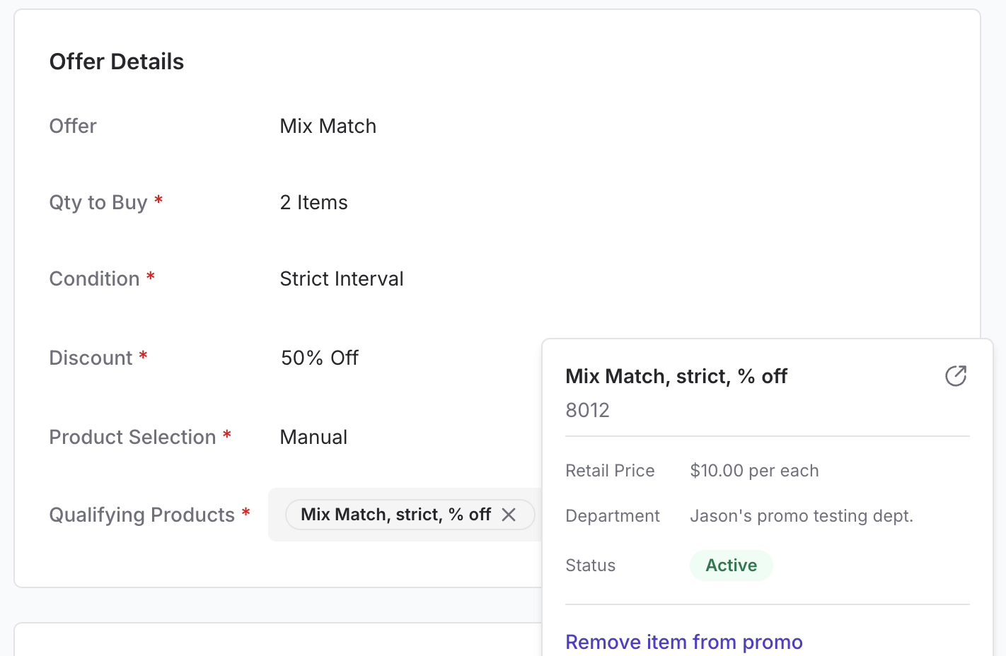Click the Manual product selection value
The image size is (1006, 656).
pyautogui.click(x=313, y=438)
